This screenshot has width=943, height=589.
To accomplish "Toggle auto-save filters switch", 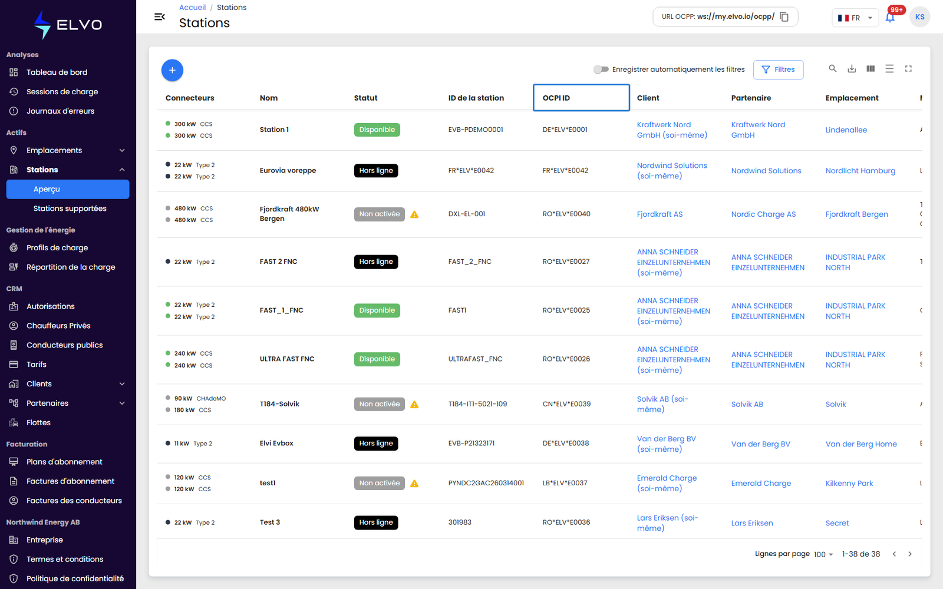I will 601,70.
